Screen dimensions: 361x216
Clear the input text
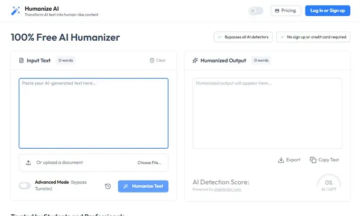point(158,61)
